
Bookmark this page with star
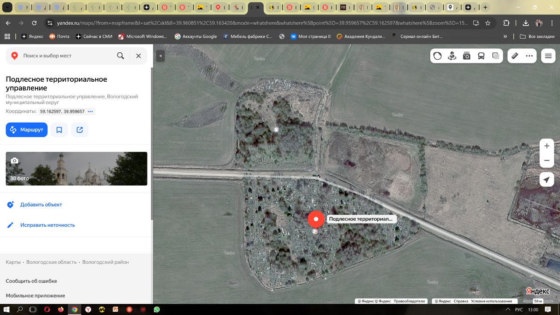tap(488, 23)
